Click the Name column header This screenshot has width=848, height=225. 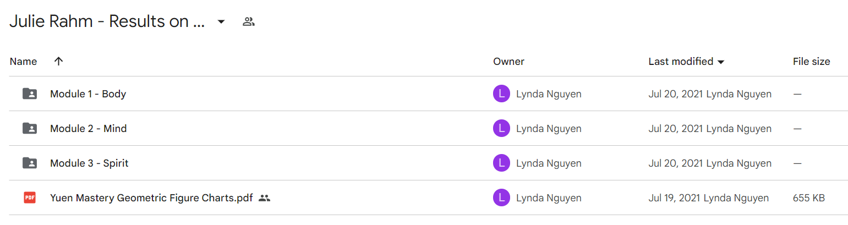coord(23,62)
